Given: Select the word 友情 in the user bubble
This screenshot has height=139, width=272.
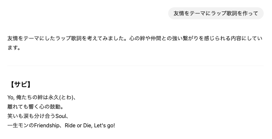Looking at the screenshot, I should [179, 13].
